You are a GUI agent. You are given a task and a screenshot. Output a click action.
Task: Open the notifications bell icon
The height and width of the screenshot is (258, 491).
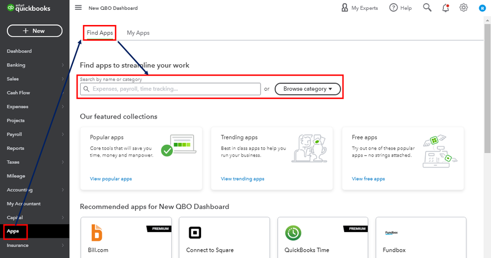click(445, 8)
